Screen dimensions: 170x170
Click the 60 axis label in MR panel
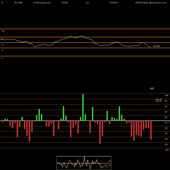[x=166, y=106]
